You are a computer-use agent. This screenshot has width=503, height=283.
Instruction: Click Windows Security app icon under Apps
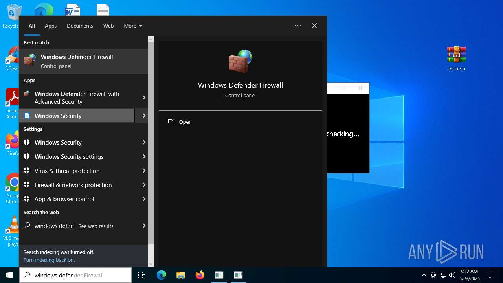[27, 116]
